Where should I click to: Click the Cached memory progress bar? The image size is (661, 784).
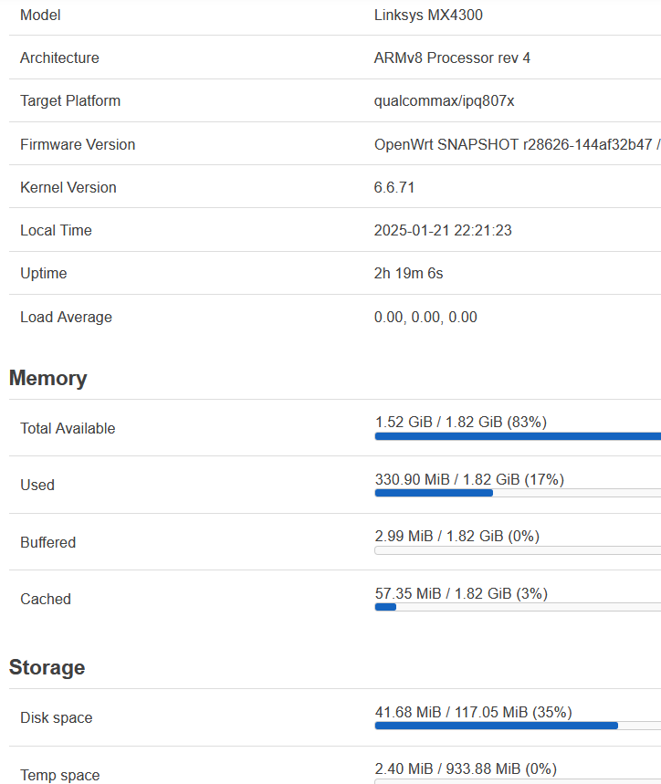click(518, 607)
